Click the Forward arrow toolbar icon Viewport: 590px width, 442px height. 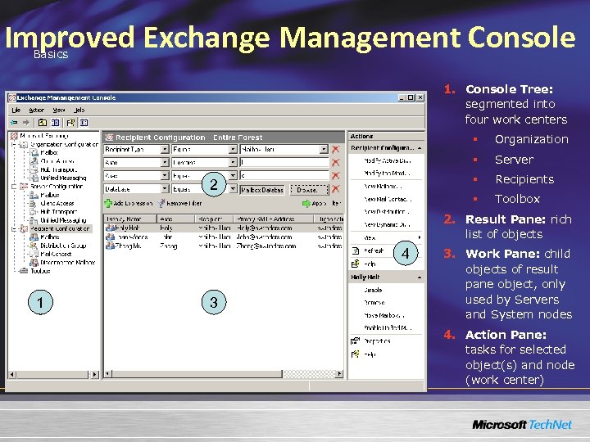point(26,123)
